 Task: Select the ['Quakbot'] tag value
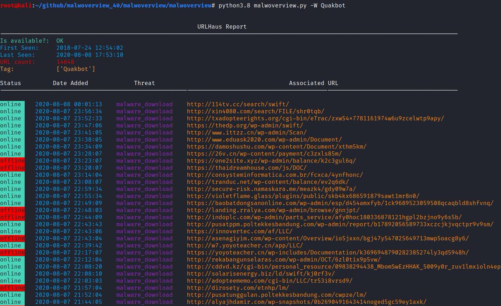tap(76, 69)
